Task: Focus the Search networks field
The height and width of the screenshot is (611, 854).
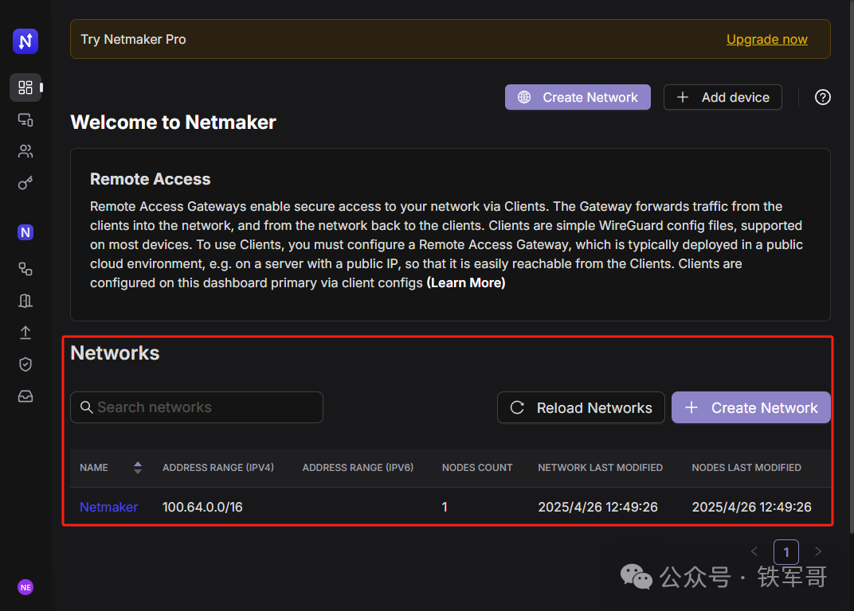Action: [197, 407]
